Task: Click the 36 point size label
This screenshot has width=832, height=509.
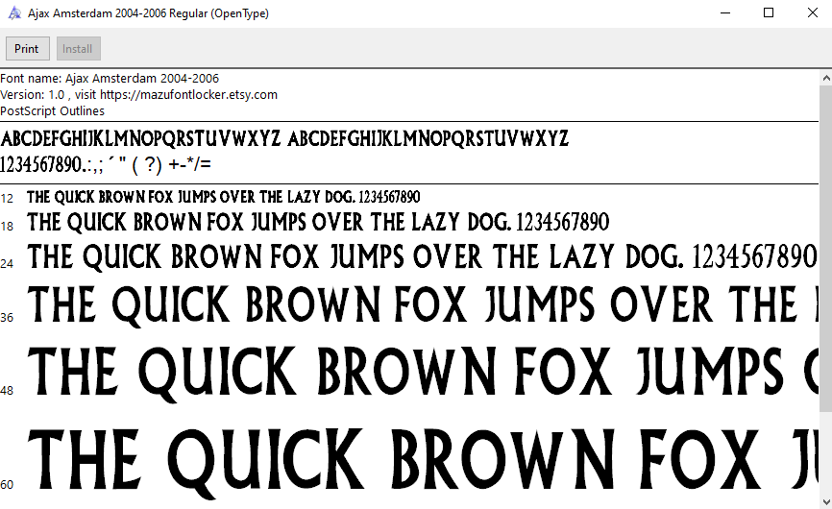Action: 7,317
